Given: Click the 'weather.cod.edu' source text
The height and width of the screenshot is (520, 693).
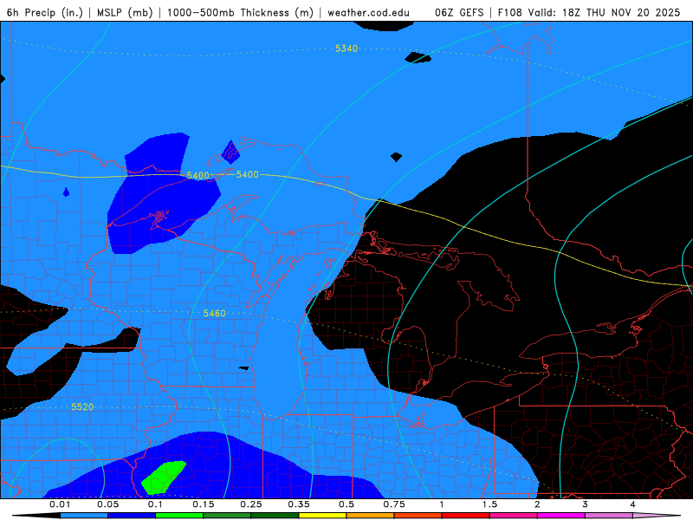Looking at the screenshot, I should click(x=369, y=12).
